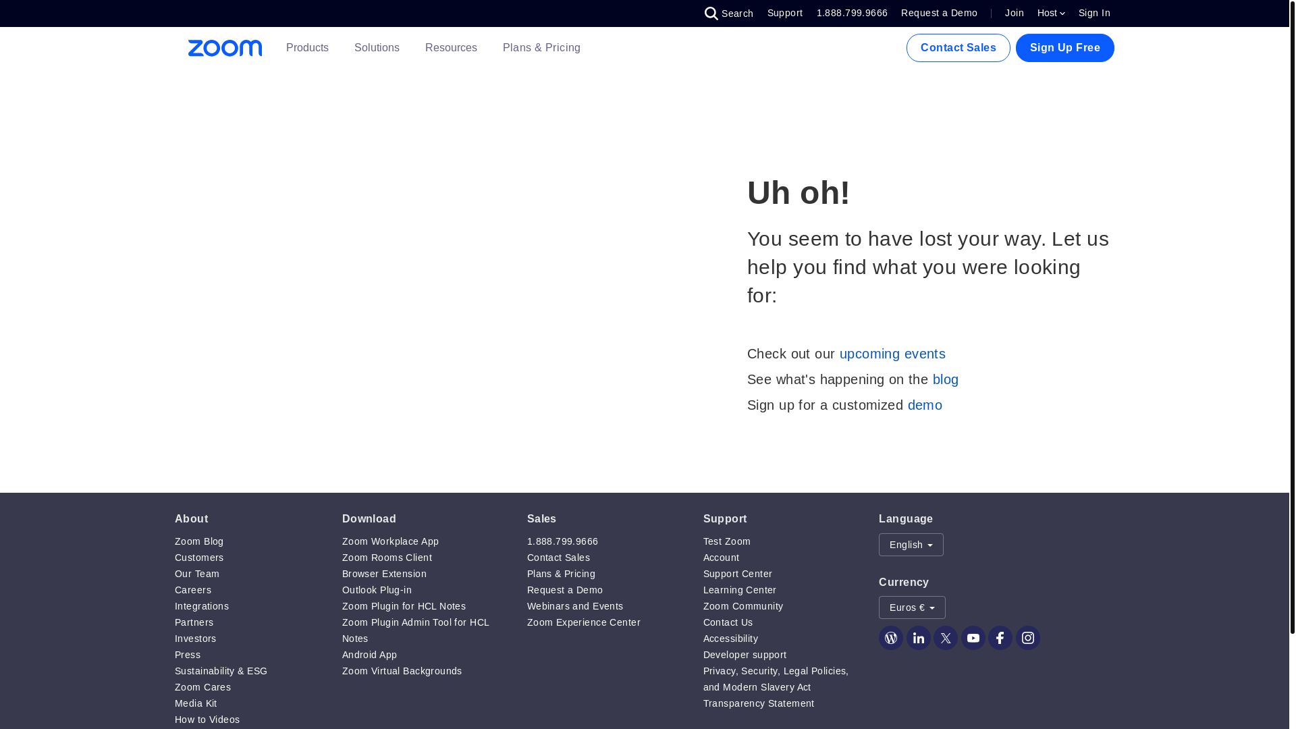1296x729 pixels.
Task: Open Investors footer link
Action: (x=196, y=639)
